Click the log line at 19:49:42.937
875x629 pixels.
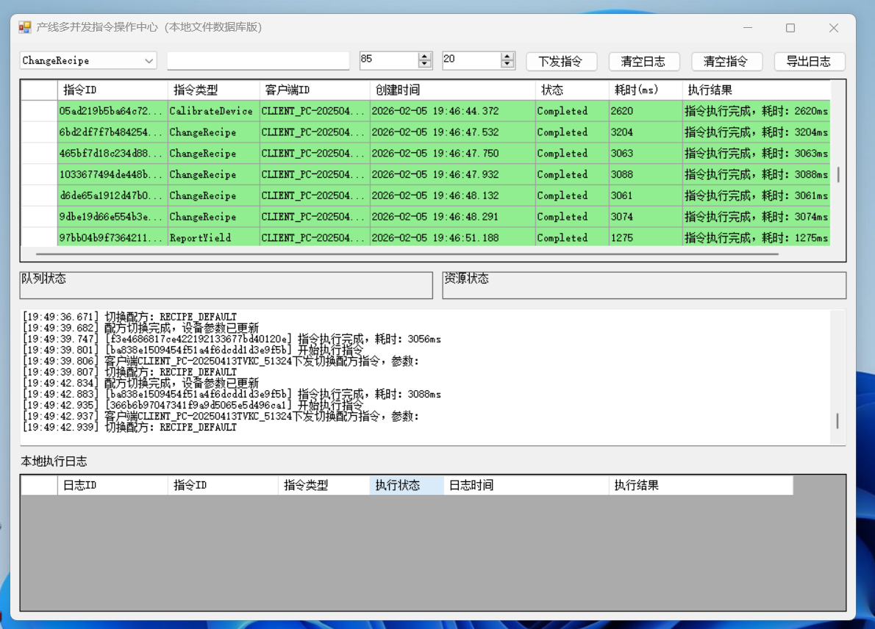coord(221,416)
